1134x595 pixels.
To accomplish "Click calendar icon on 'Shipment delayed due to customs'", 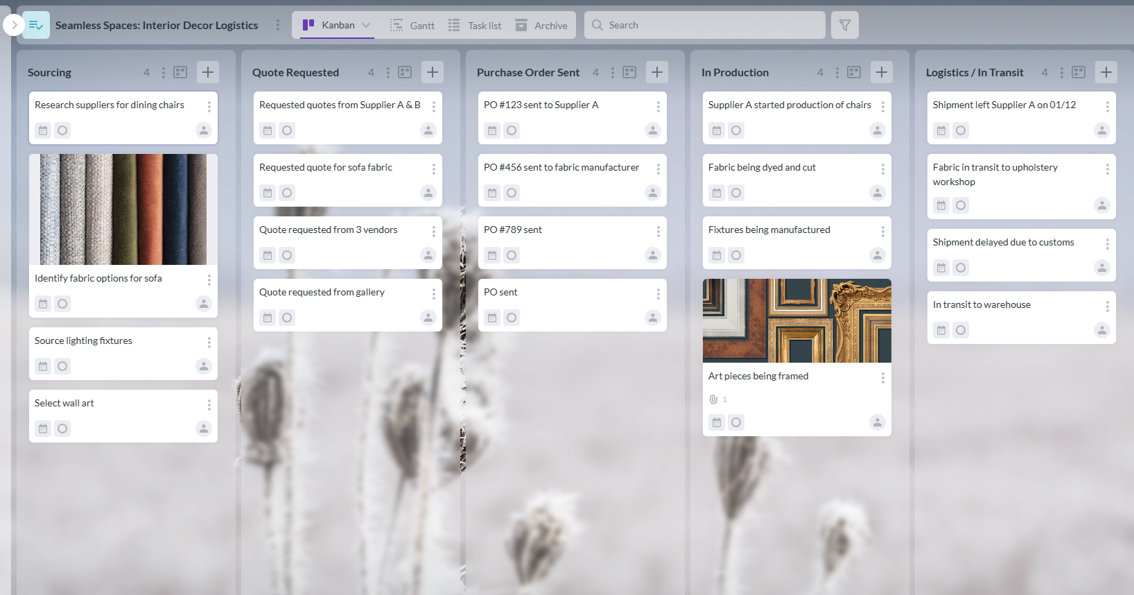I will (941, 268).
